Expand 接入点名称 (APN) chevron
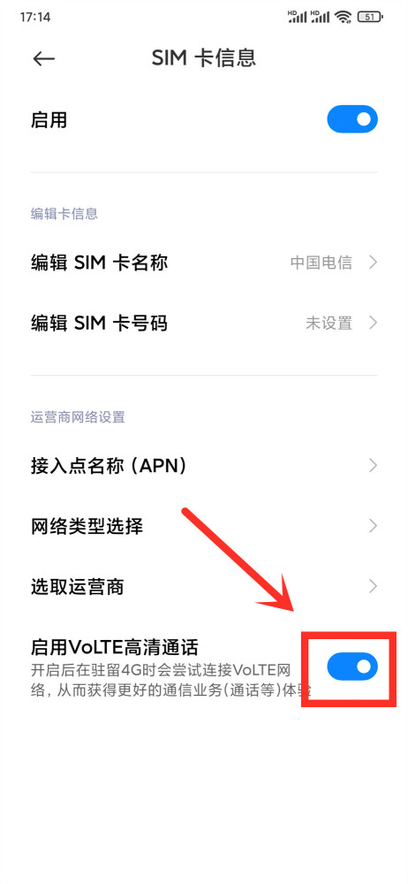This screenshot has height=884, width=408. pos(373,466)
